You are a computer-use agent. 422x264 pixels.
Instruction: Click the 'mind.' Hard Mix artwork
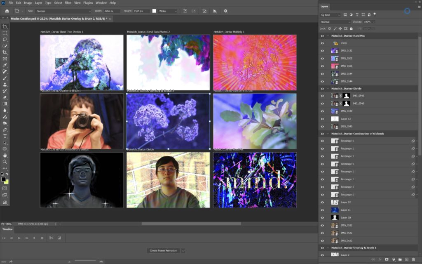(x=255, y=180)
